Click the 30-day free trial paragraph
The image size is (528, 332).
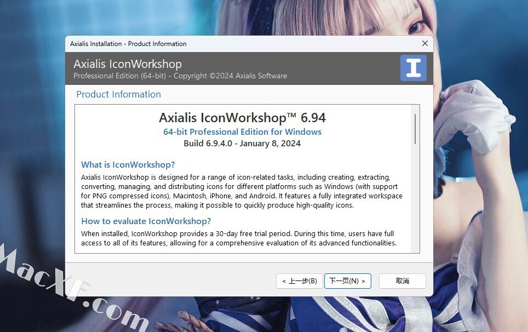239,238
